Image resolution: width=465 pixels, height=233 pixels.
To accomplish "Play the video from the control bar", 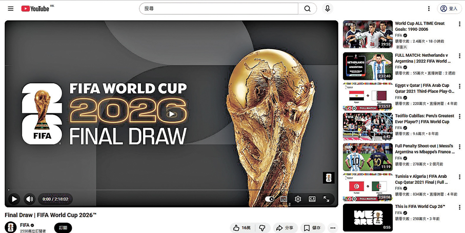I will click(14, 199).
